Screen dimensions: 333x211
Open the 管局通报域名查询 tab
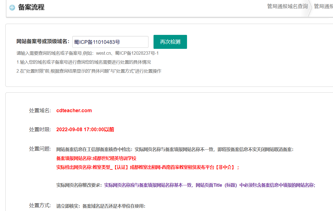click(288, 6)
